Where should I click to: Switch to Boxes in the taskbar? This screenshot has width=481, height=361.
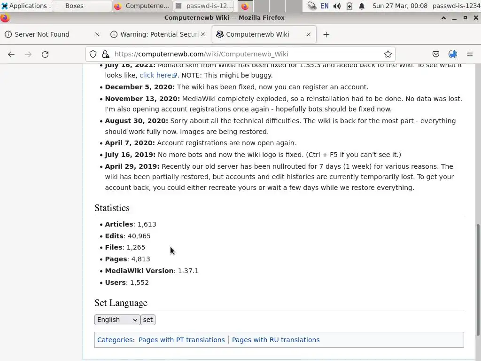(82, 6)
